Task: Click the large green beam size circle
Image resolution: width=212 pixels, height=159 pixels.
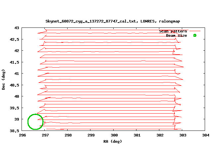Action: point(35,122)
